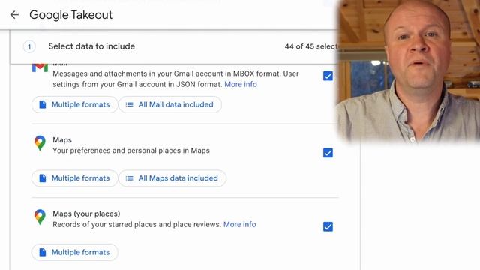Click the Maps (your places) title
The width and height of the screenshot is (480, 270).
pos(86,214)
